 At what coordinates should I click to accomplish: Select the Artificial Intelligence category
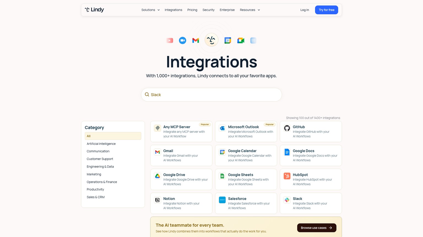tap(101, 144)
